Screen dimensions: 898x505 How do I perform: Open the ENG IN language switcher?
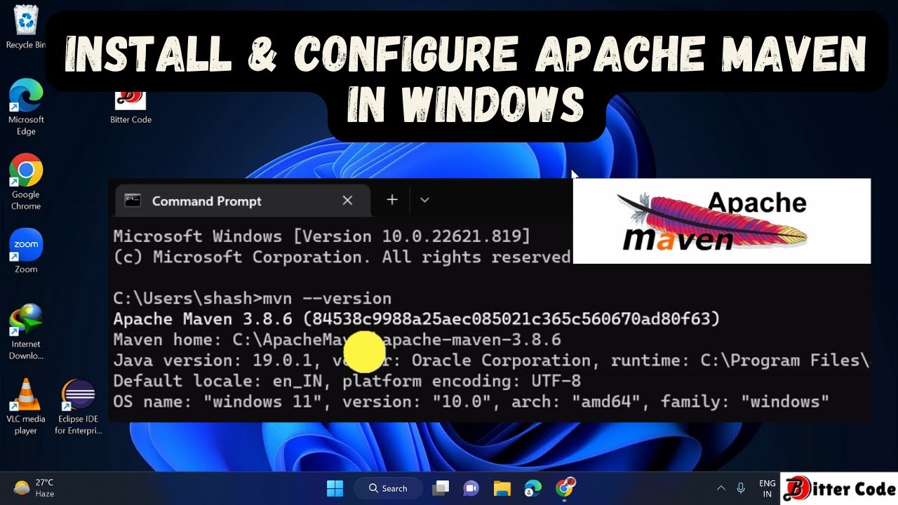coord(767,488)
